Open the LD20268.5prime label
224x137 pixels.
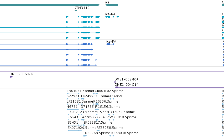pos(97,133)
